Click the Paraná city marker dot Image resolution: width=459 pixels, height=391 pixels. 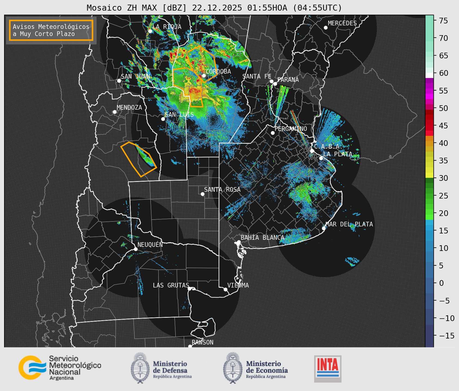pos(275,84)
